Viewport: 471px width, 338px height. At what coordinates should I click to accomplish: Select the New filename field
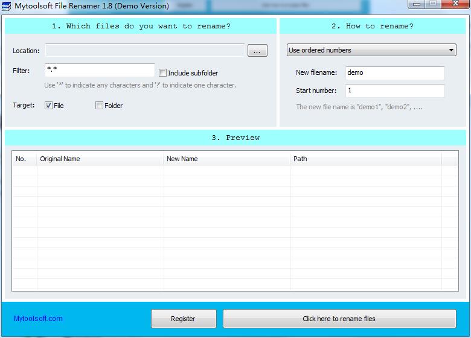click(395, 73)
